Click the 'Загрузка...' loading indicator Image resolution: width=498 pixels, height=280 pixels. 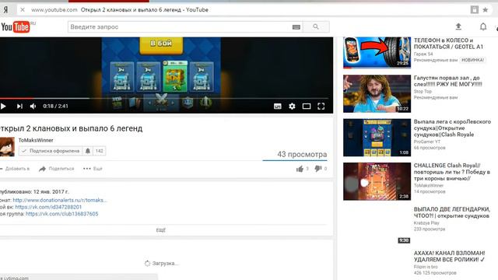pyautogui.click(x=162, y=263)
